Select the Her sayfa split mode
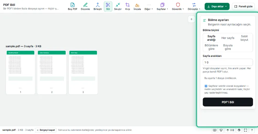 point(228,38)
